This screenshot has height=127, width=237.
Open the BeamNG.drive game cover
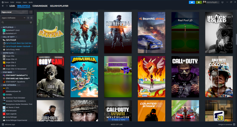point(151,33)
